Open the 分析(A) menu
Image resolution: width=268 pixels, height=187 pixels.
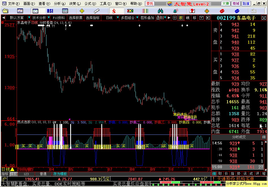[x=60, y=3]
